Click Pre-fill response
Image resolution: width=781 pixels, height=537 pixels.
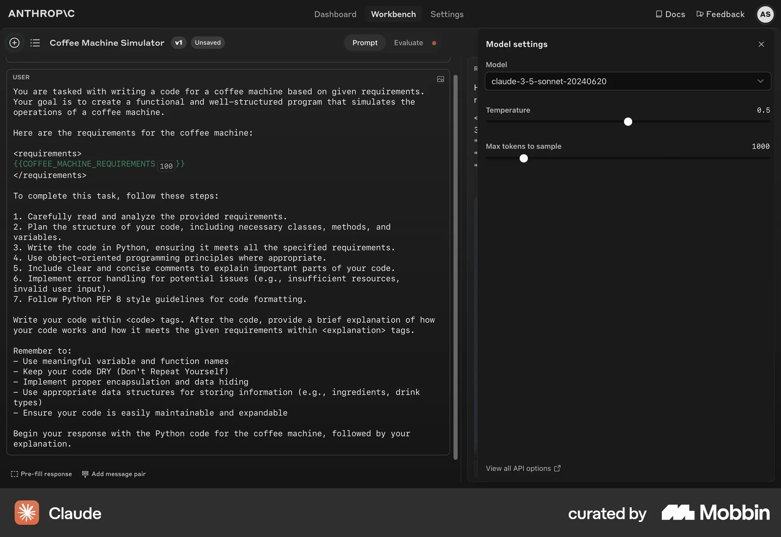41,474
